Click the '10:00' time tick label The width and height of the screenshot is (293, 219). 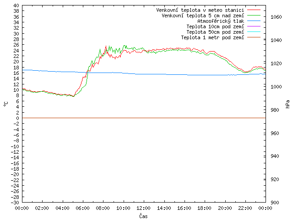[123, 208]
